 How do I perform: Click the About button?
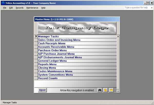click(x=42, y=90)
